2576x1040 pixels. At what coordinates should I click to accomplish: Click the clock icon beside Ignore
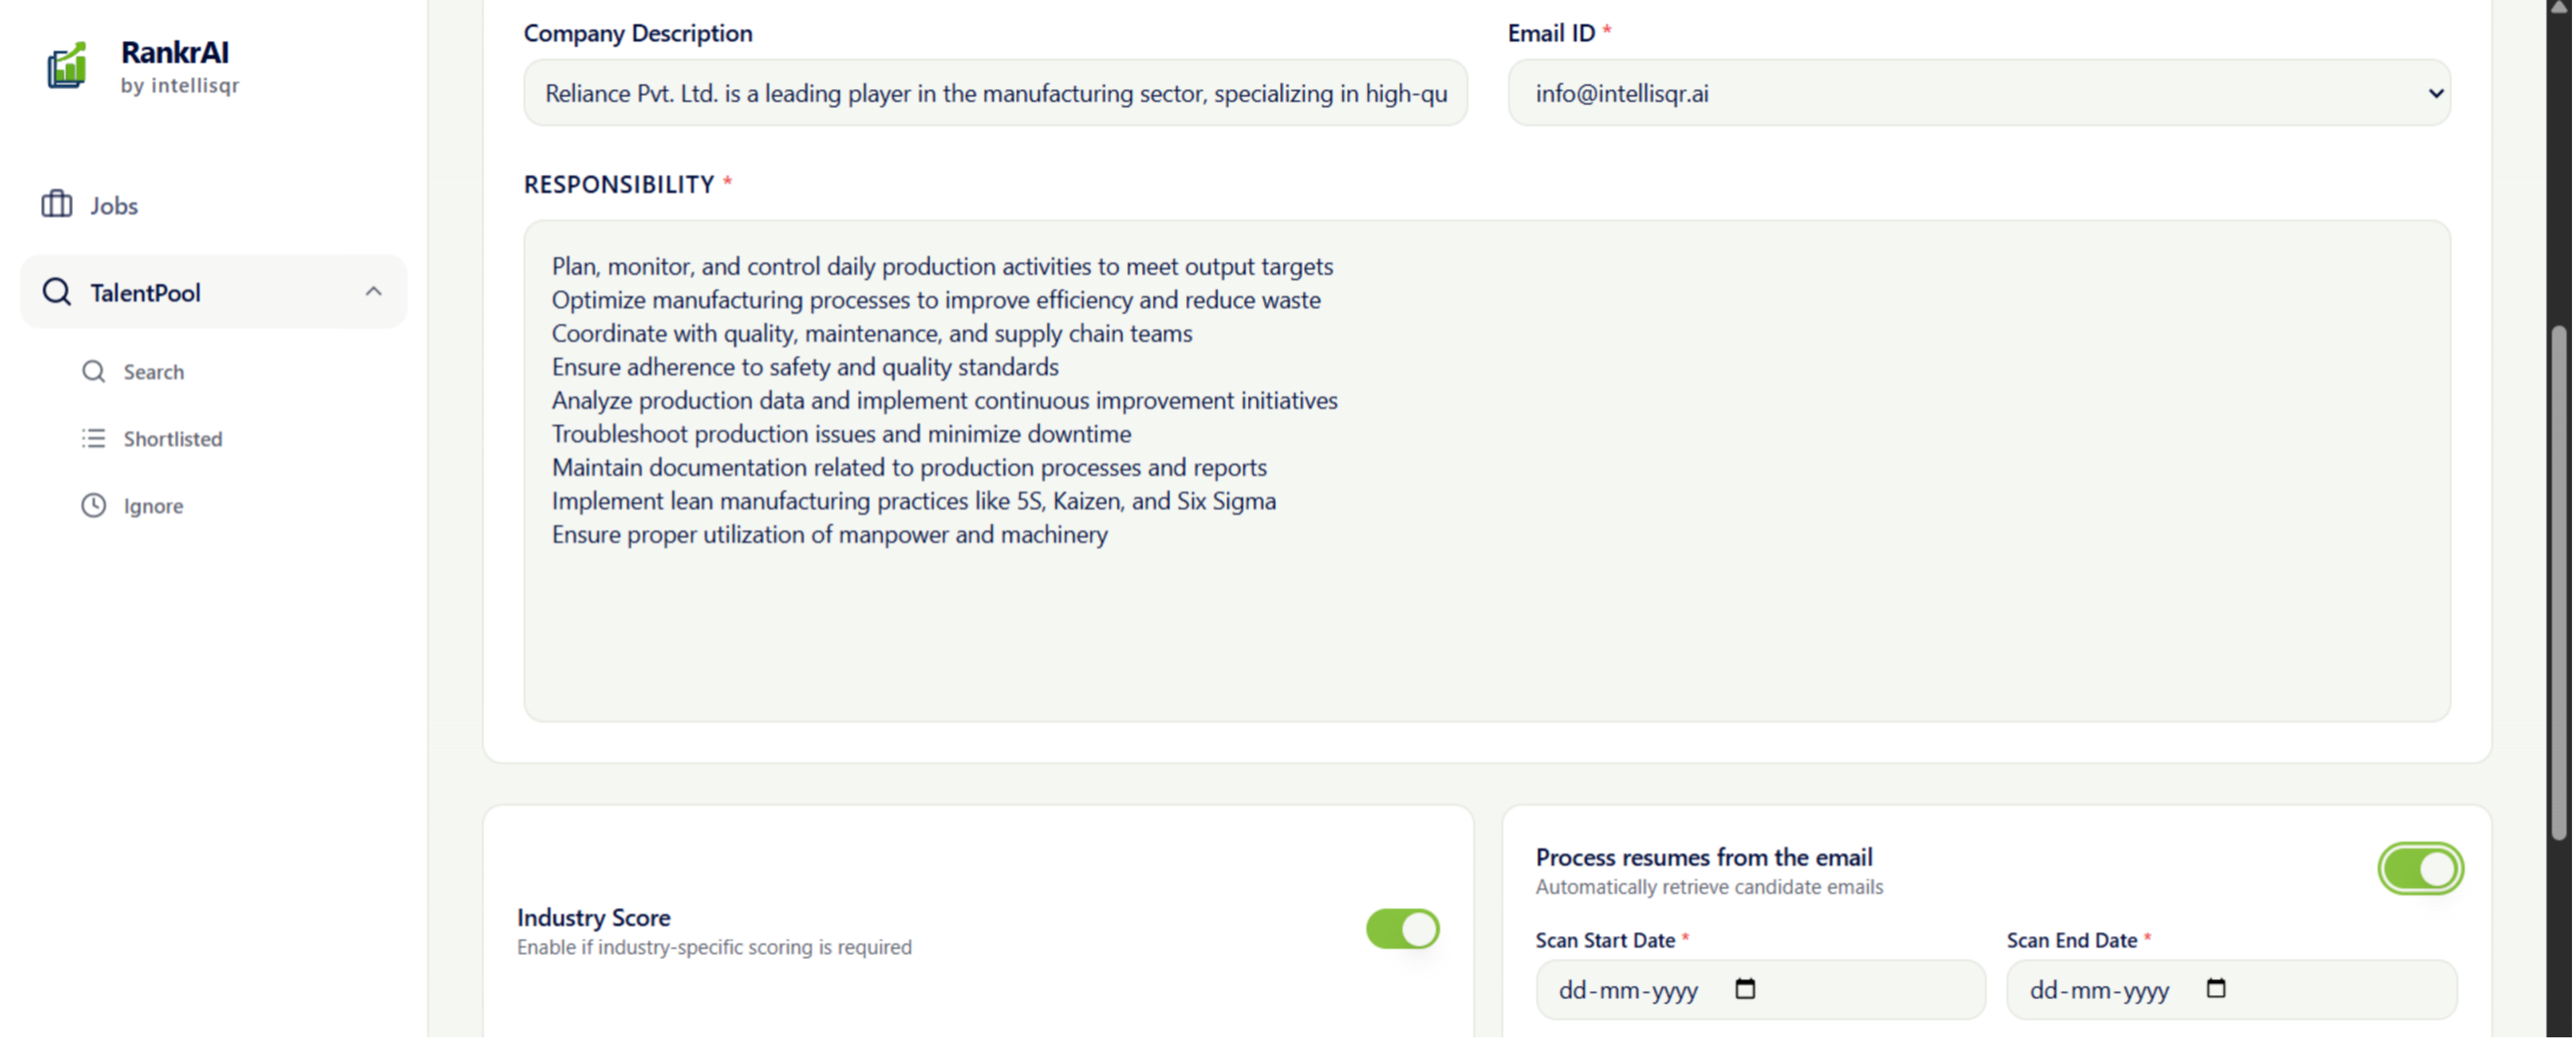[x=93, y=505]
